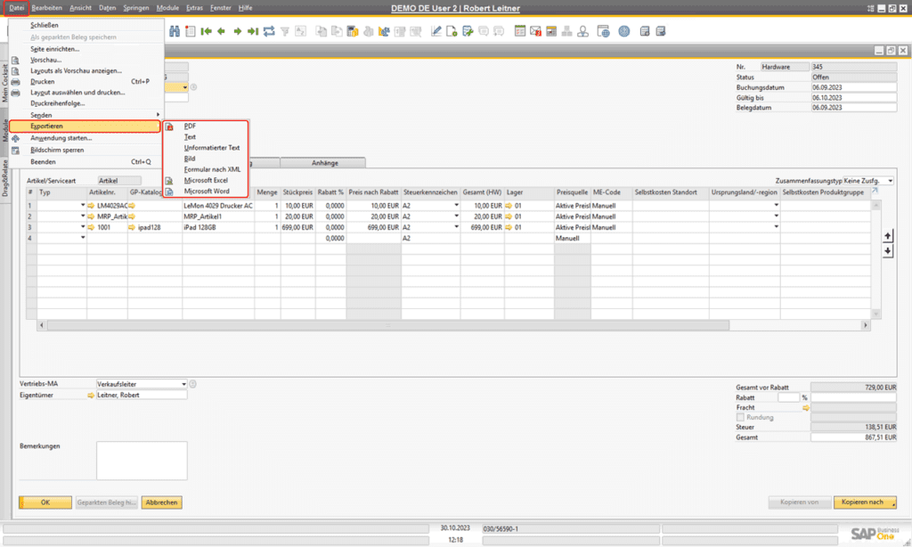Click the Kopieren nach button
Image resolution: width=912 pixels, height=547 pixels.
(x=863, y=502)
